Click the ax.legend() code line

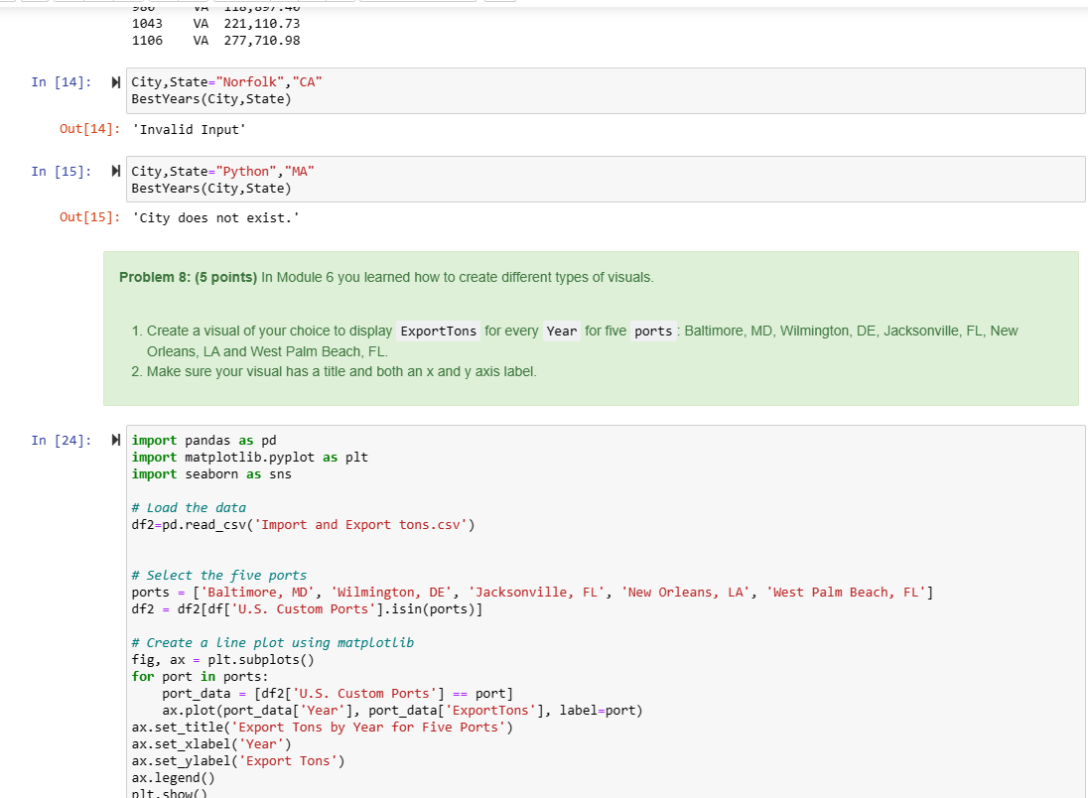pos(174,777)
